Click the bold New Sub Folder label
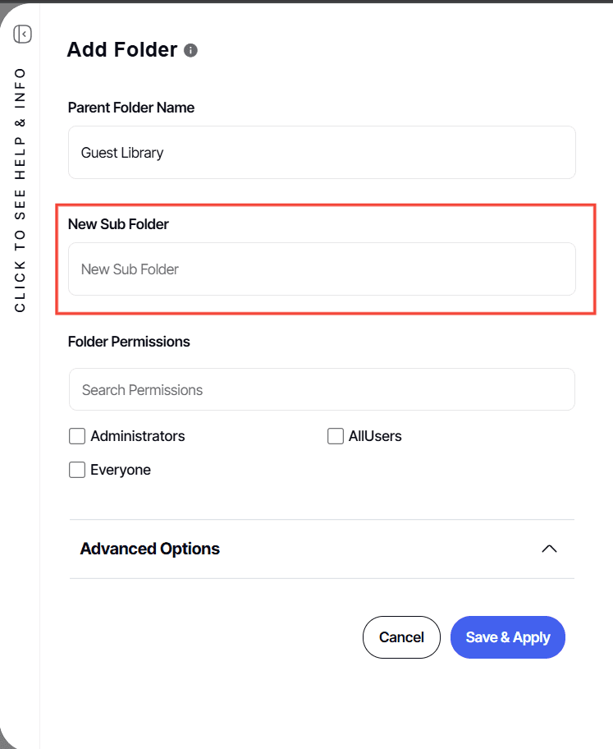This screenshot has width=613, height=749. pyautogui.click(x=118, y=224)
